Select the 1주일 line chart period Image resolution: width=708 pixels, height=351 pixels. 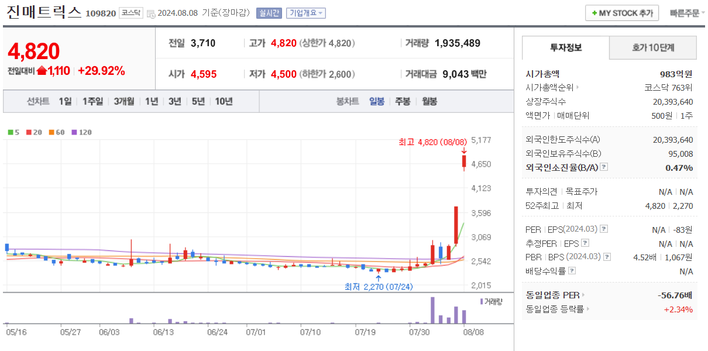[x=92, y=101]
